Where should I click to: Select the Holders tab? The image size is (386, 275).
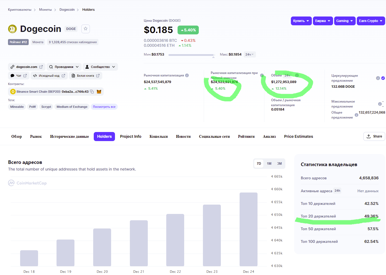104,136
